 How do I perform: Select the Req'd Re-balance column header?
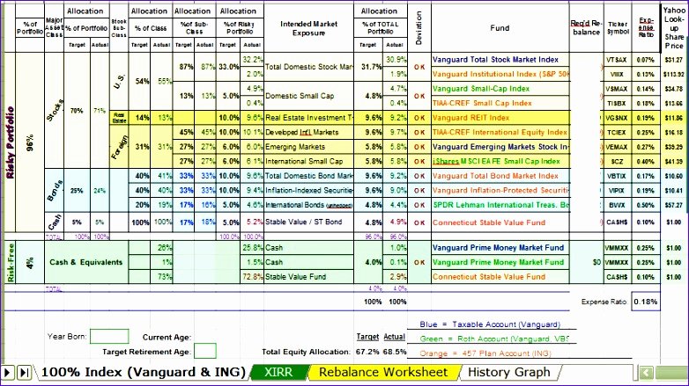586,27
